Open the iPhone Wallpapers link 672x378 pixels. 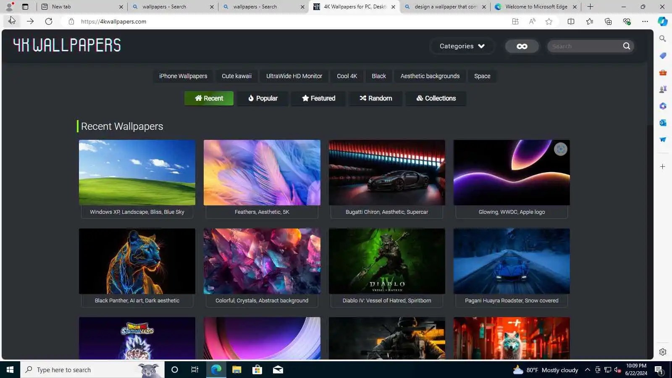pos(183,76)
